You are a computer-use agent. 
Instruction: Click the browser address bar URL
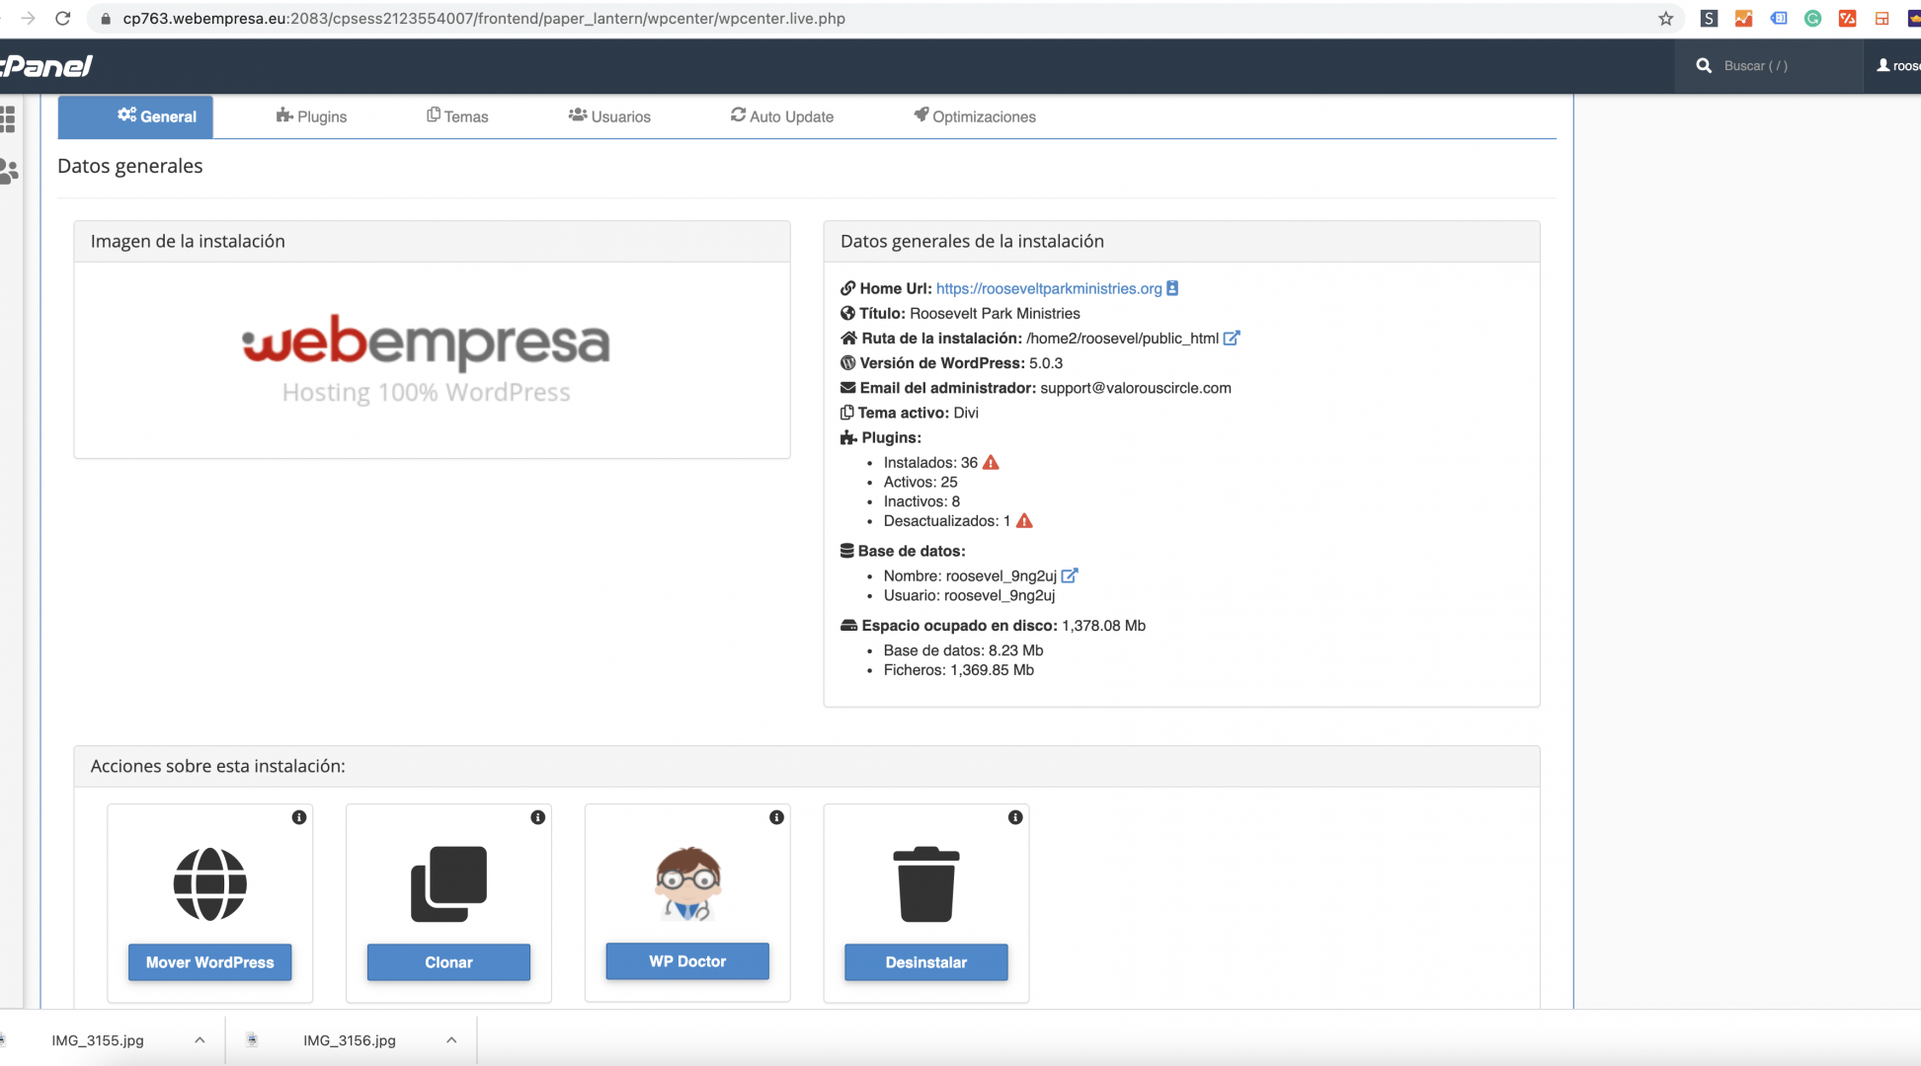click(484, 18)
